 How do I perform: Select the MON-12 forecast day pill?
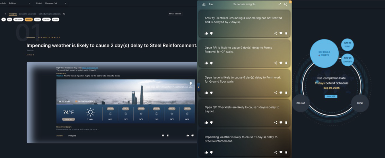[141, 109]
